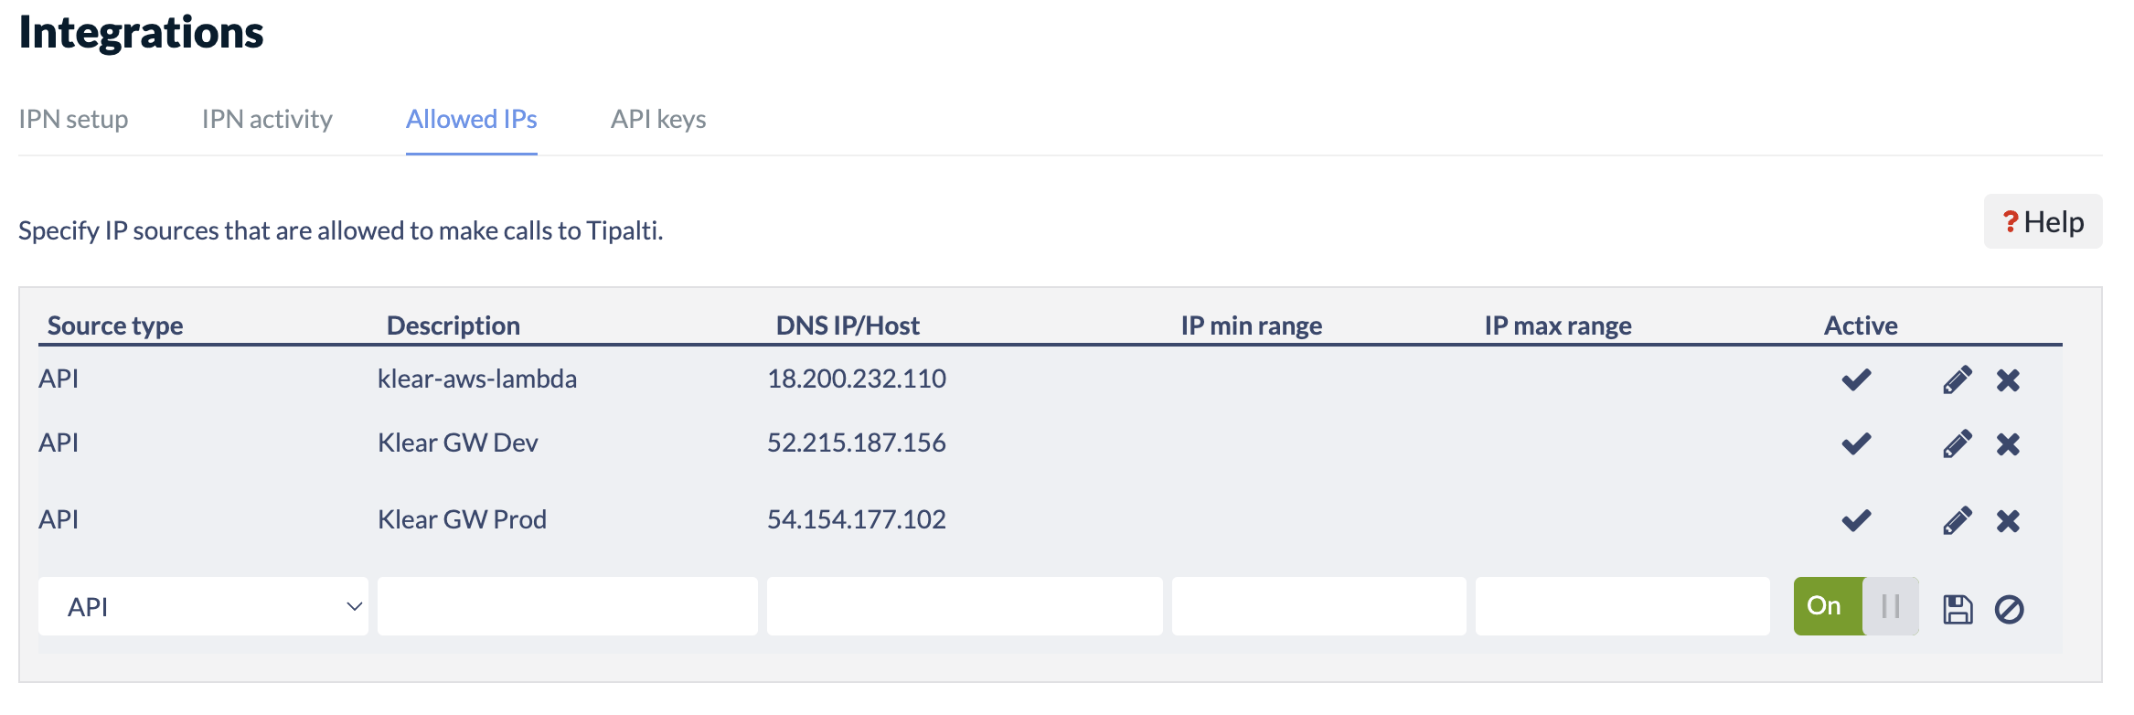Save the new IP entry
This screenshot has width=2134, height=715.
coord(1958,609)
